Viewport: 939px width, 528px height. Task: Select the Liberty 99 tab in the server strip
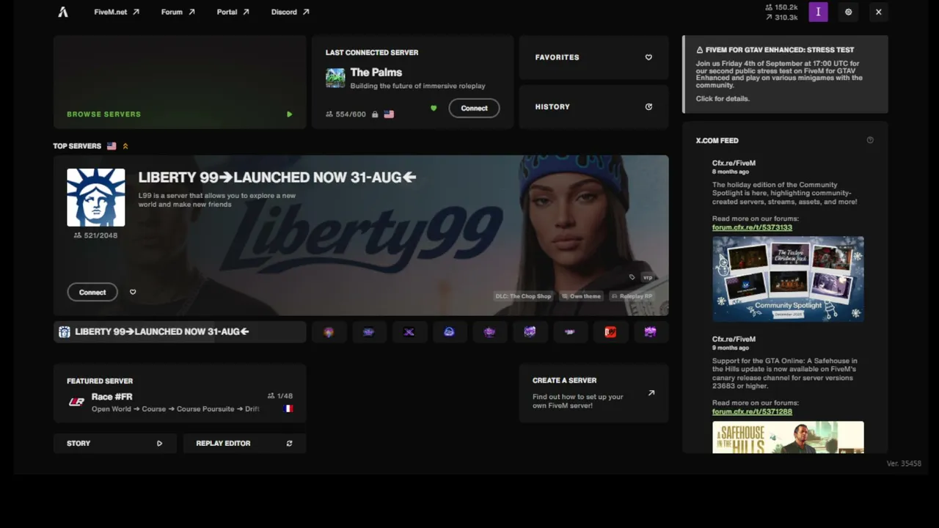[180, 331]
